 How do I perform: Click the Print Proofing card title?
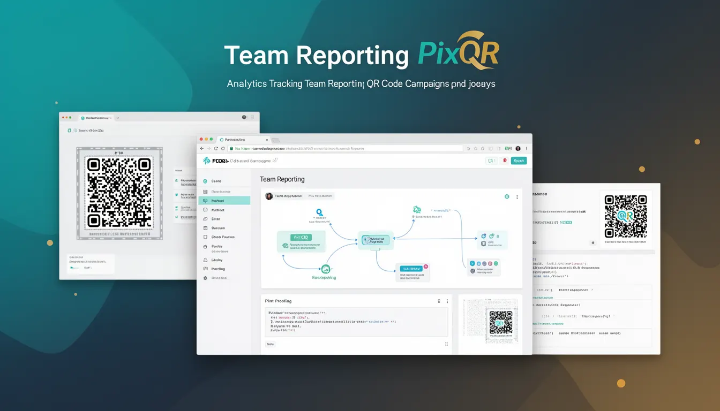click(279, 301)
